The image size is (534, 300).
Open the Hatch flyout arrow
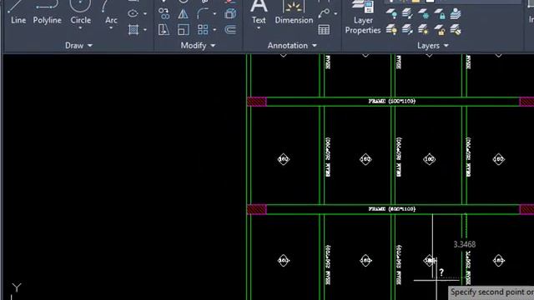pos(145,30)
